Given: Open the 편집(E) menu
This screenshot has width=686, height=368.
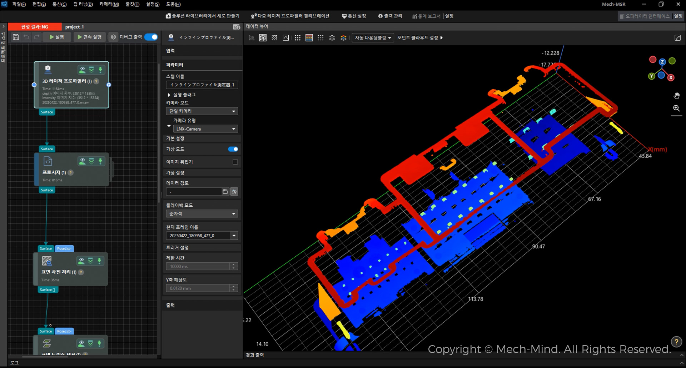Looking at the screenshot, I should point(39,4).
